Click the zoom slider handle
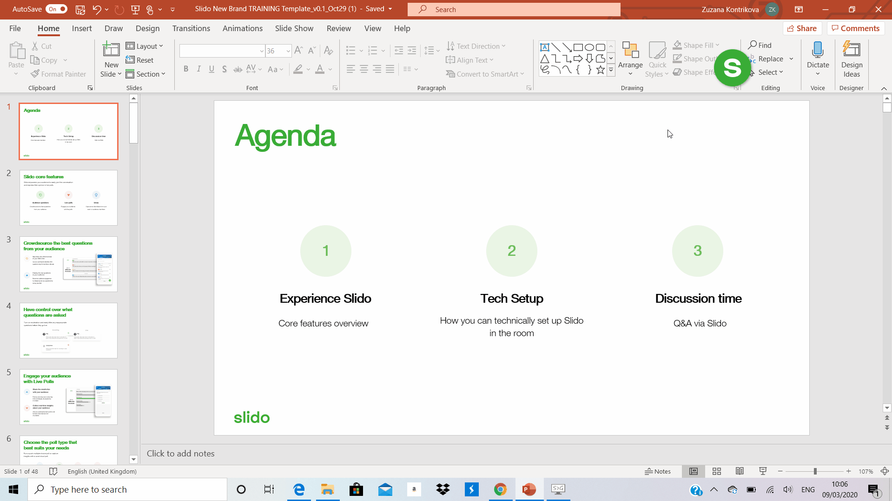 pyautogui.click(x=815, y=471)
